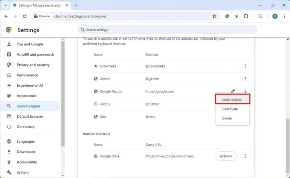The image size is (290, 178).
Task: Click the Bookmarks star icon in list
Action: click(96, 66)
